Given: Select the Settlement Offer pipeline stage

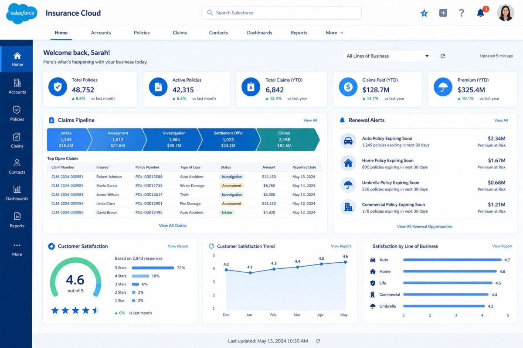Looking at the screenshot, I should point(229,140).
